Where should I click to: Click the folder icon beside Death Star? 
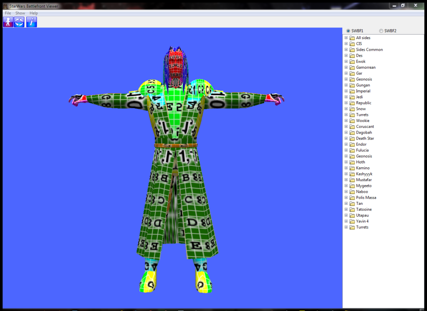[352, 139]
